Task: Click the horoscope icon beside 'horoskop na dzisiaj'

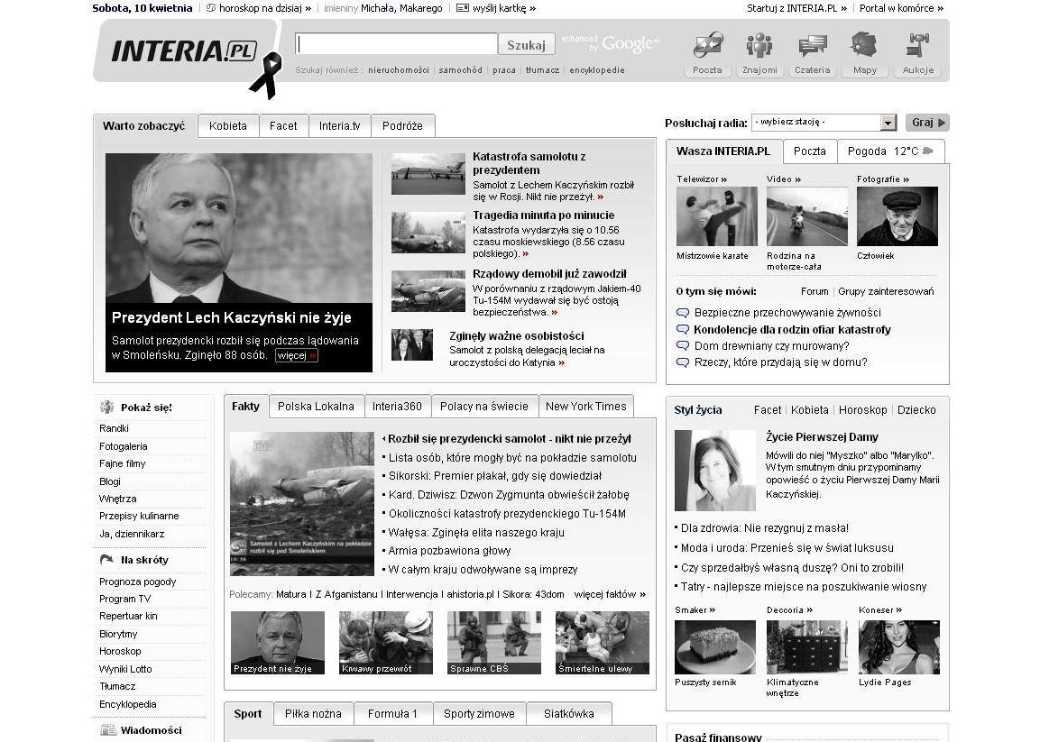Action: tap(211, 8)
